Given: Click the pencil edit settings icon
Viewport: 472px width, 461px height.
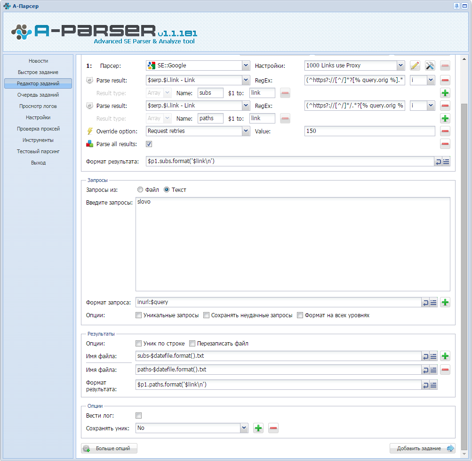Looking at the screenshot, I should (x=415, y=66).
